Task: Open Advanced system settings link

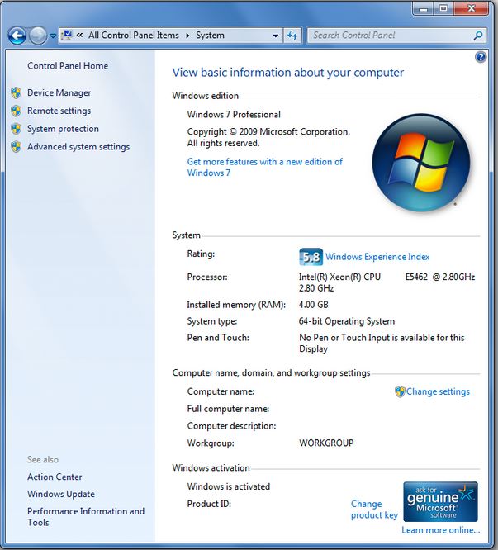Action: [78, 147]
